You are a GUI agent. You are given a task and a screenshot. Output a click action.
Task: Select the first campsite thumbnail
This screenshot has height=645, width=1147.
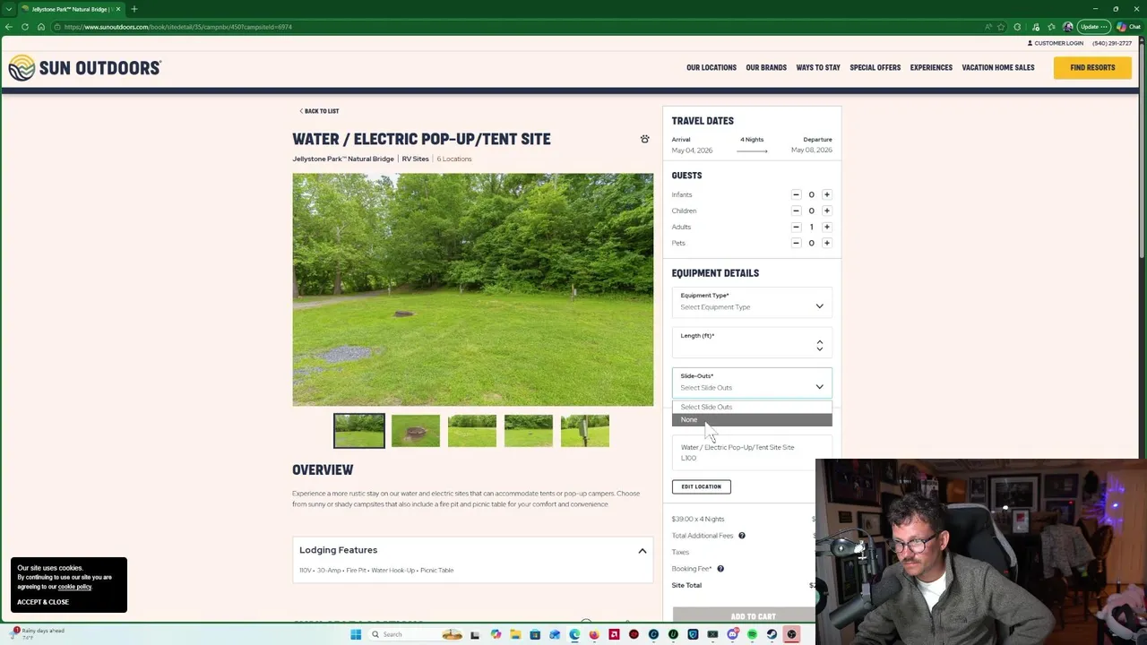pyautogui.click(x=359, y=431)
